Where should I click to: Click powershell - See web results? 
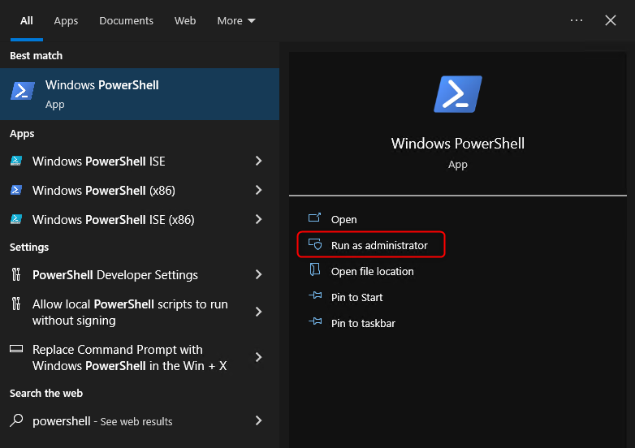coord(140,421)
